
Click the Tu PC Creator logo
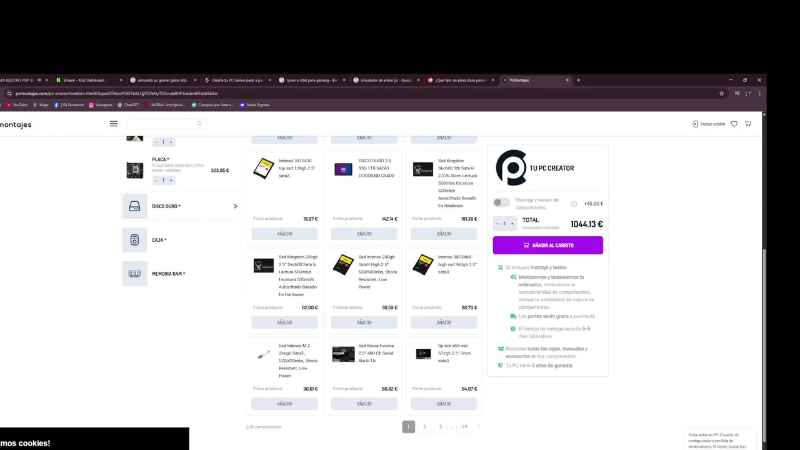(x=511, y=167)
